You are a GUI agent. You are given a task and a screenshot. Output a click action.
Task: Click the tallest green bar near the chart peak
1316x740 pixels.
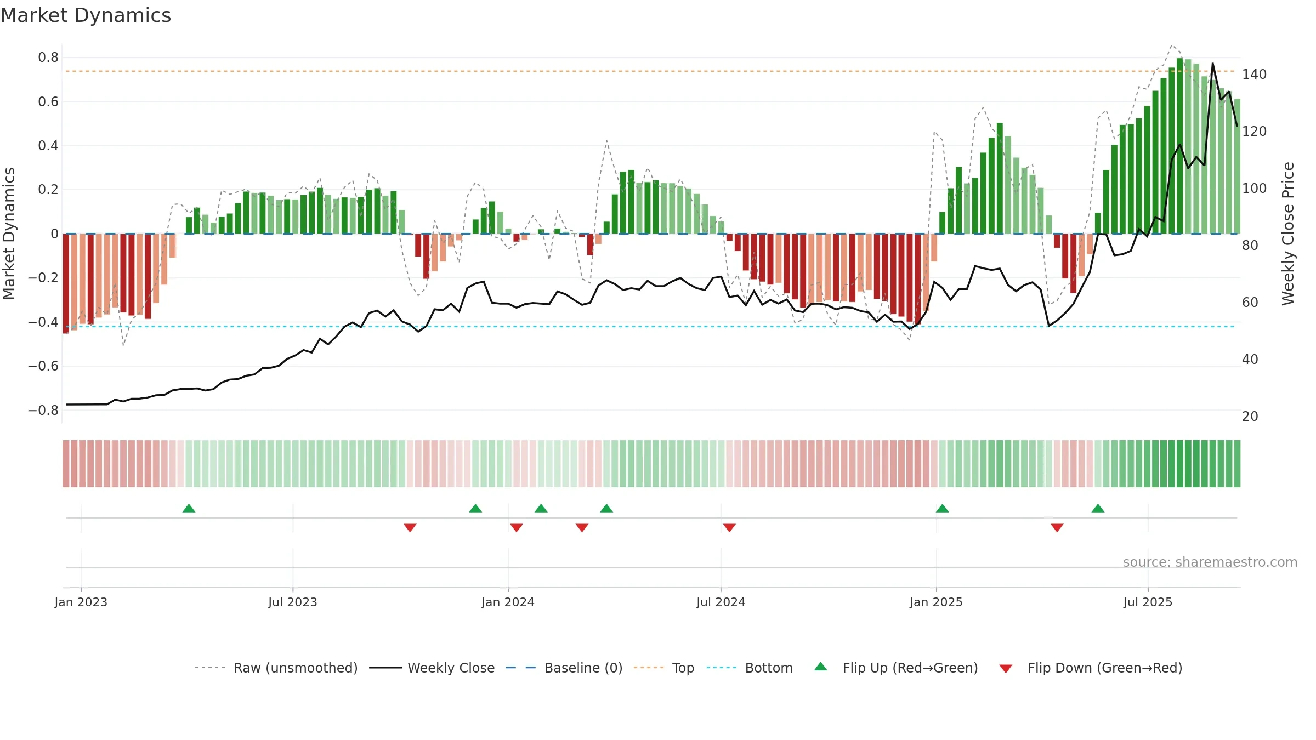[x=1179, y=146]
